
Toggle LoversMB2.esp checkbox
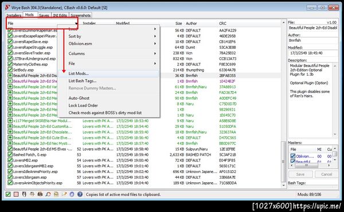[10, 160]
